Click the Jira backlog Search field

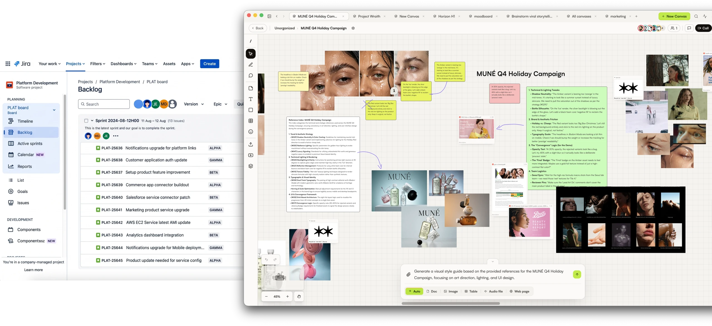click(x=104, y=104)
